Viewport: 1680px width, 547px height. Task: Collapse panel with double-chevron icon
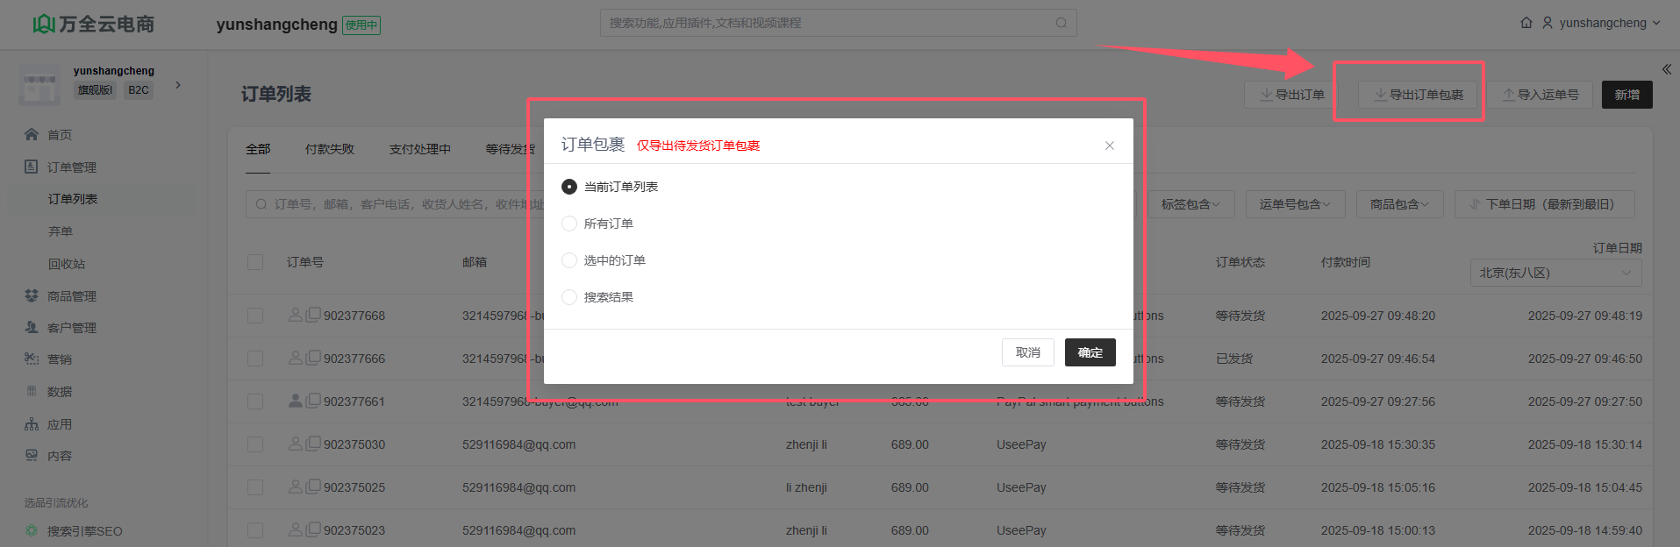1666,69
